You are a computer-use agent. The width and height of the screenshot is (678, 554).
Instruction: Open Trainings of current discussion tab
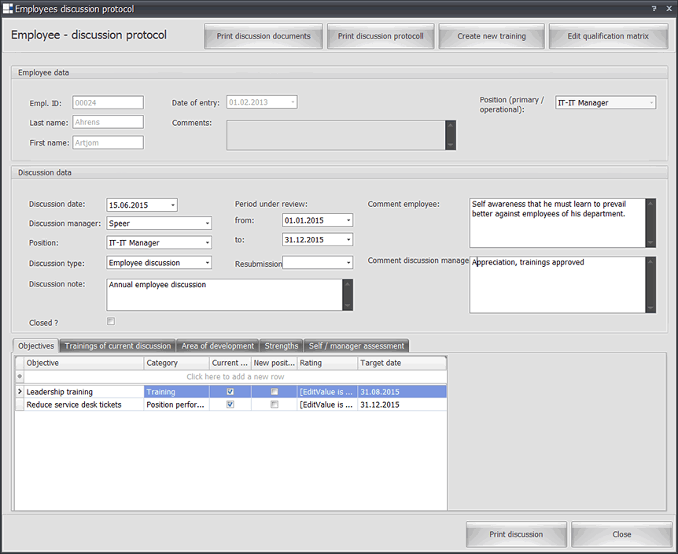[118, 346]
